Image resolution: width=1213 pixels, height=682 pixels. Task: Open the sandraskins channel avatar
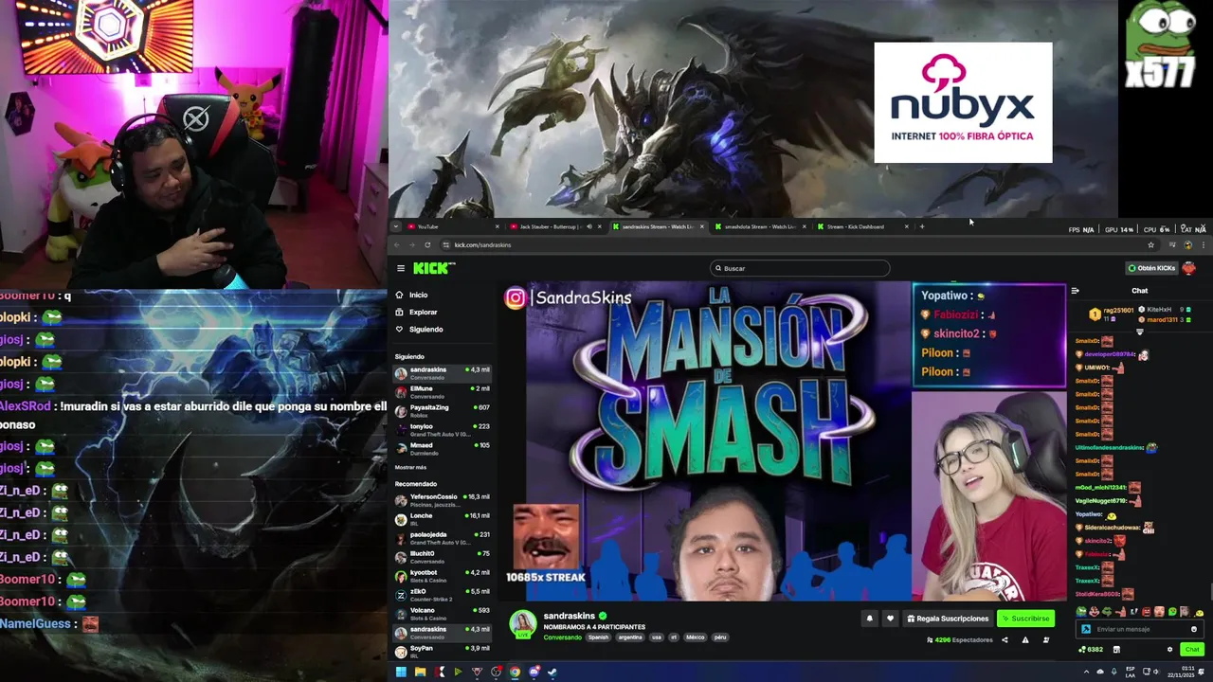(523, 624)
